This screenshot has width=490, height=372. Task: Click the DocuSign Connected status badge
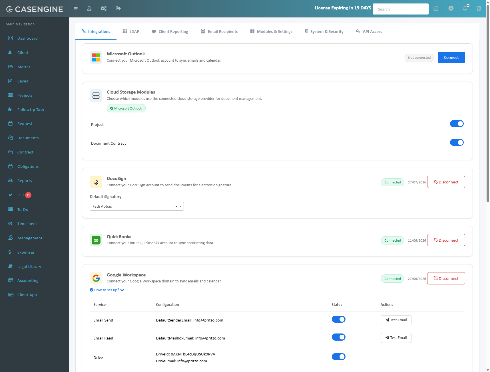[392, 182]
